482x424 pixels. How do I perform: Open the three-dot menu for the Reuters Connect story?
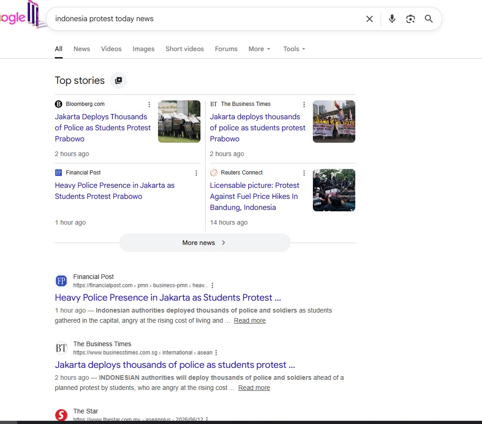304,173
